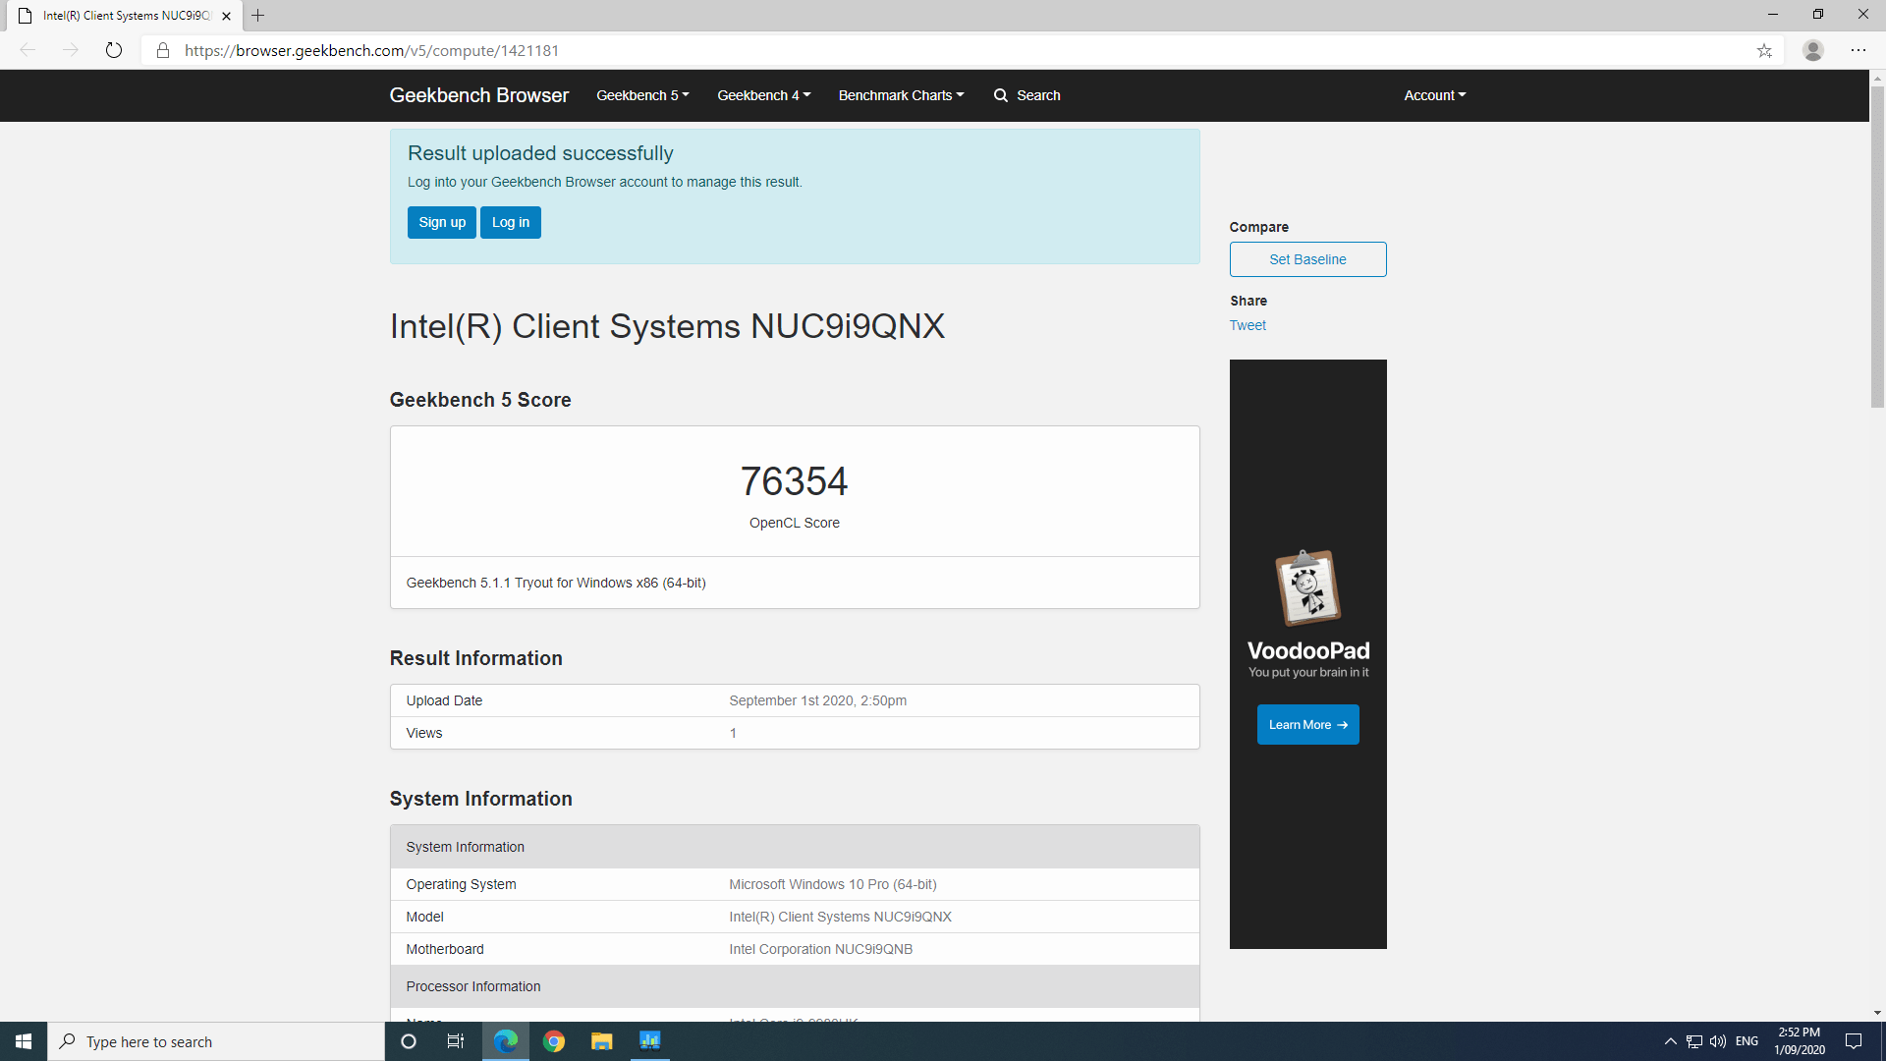Open the notification center icon

click(1854, 1041)
